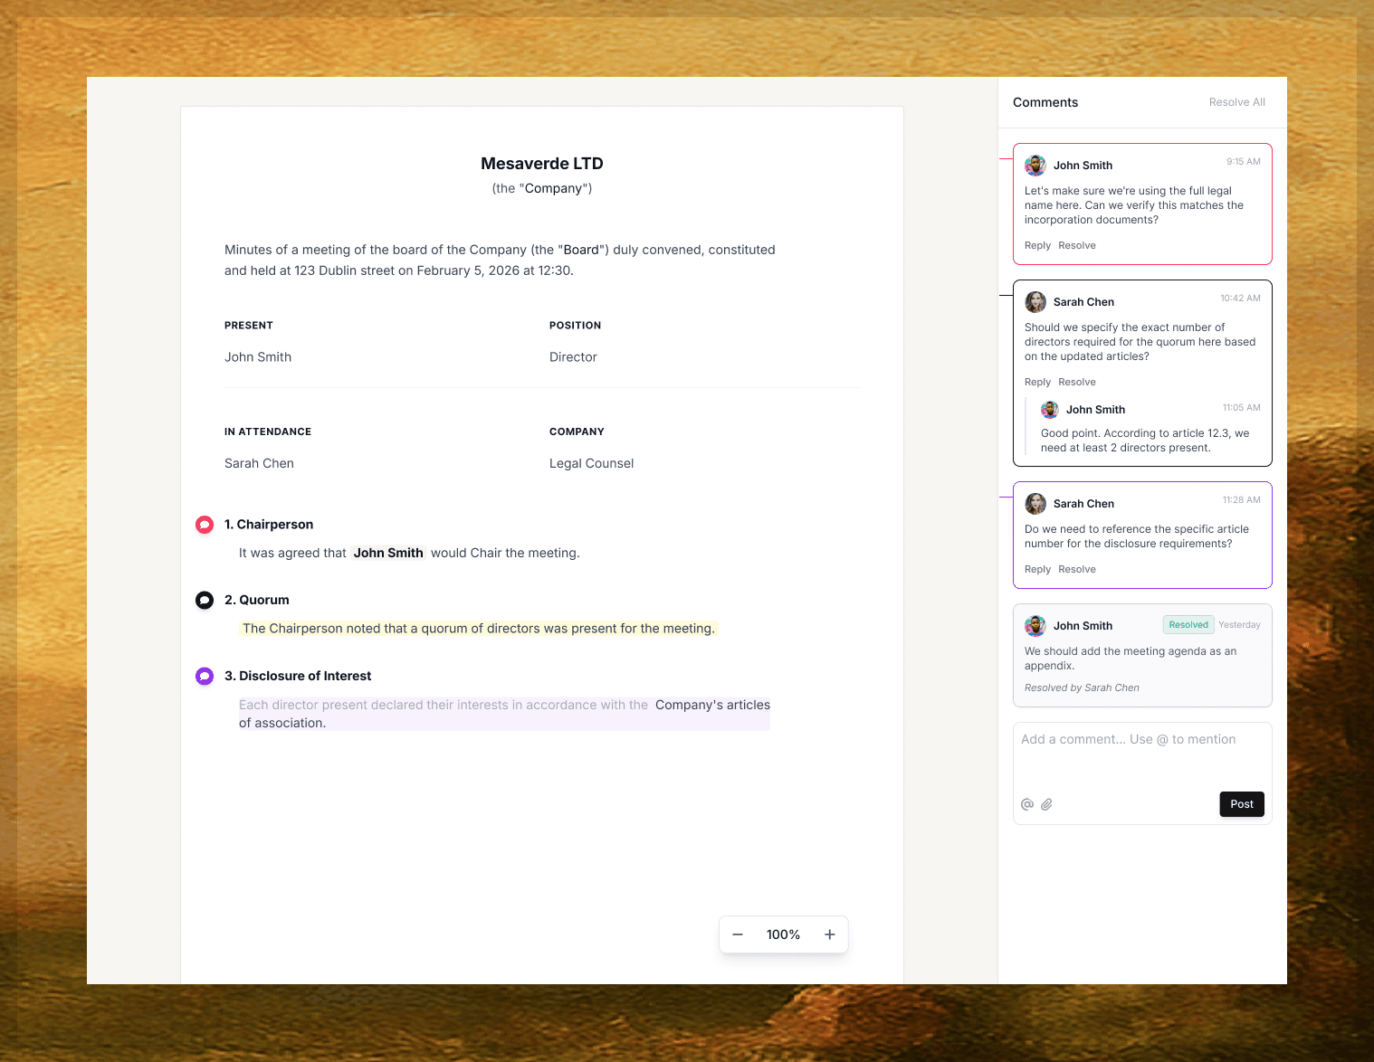Click the 11:05 AM reply text about article 12.3
Screen dimensions: 1374x1062
[1145, 441]
